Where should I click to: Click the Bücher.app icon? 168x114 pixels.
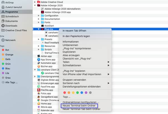(x=39, y=66)
